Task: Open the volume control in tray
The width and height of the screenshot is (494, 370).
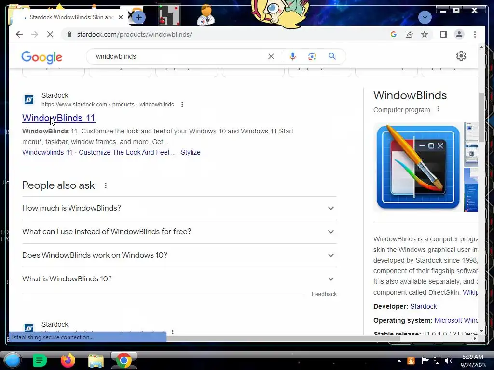Action: pos(449,361)
